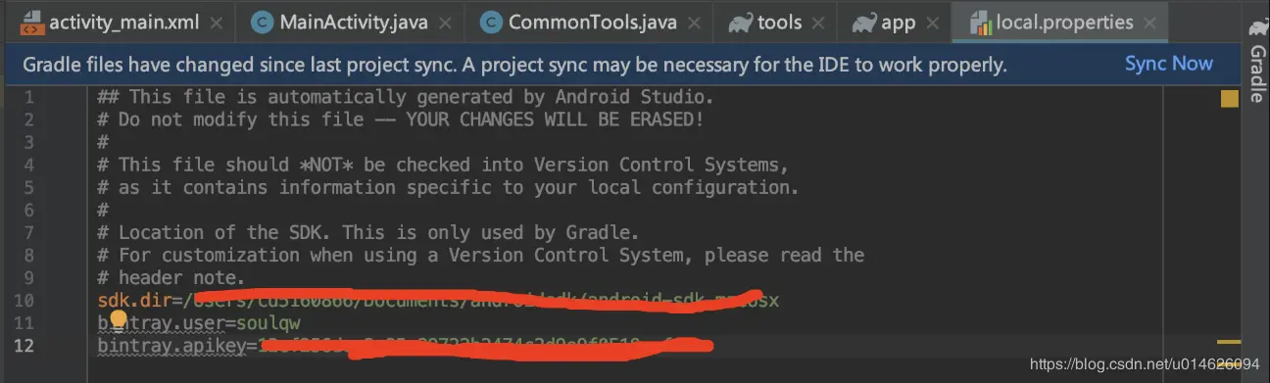
Task: Close the activity_main.xml tab
Action: click(216, 23)
